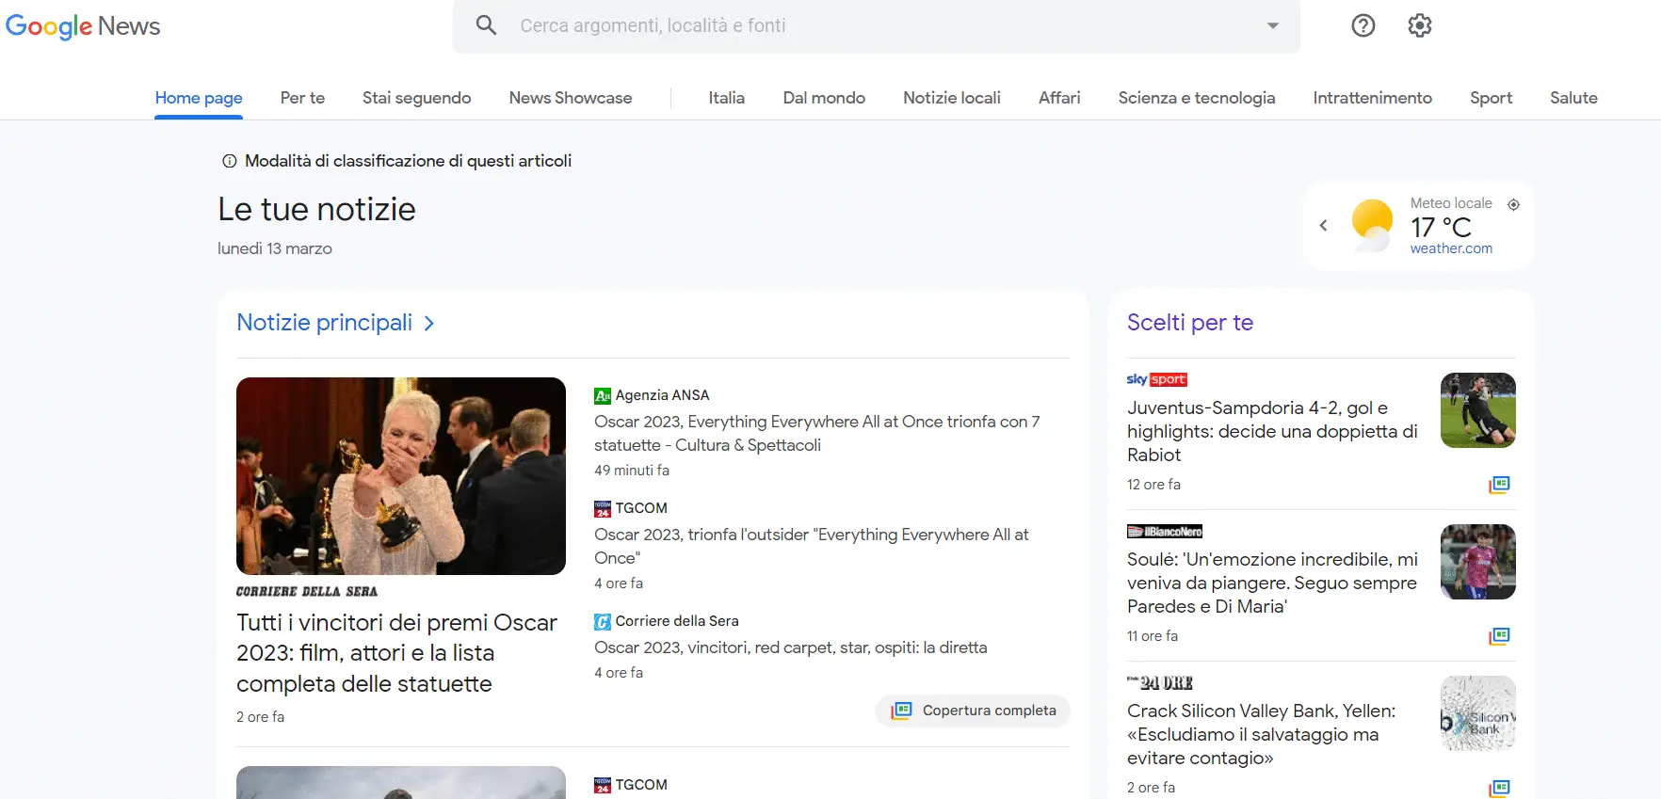Click the Agenzia ANSA source icon
The width and height of the screenshot is (1661, 799).
[x=603, y=396]
